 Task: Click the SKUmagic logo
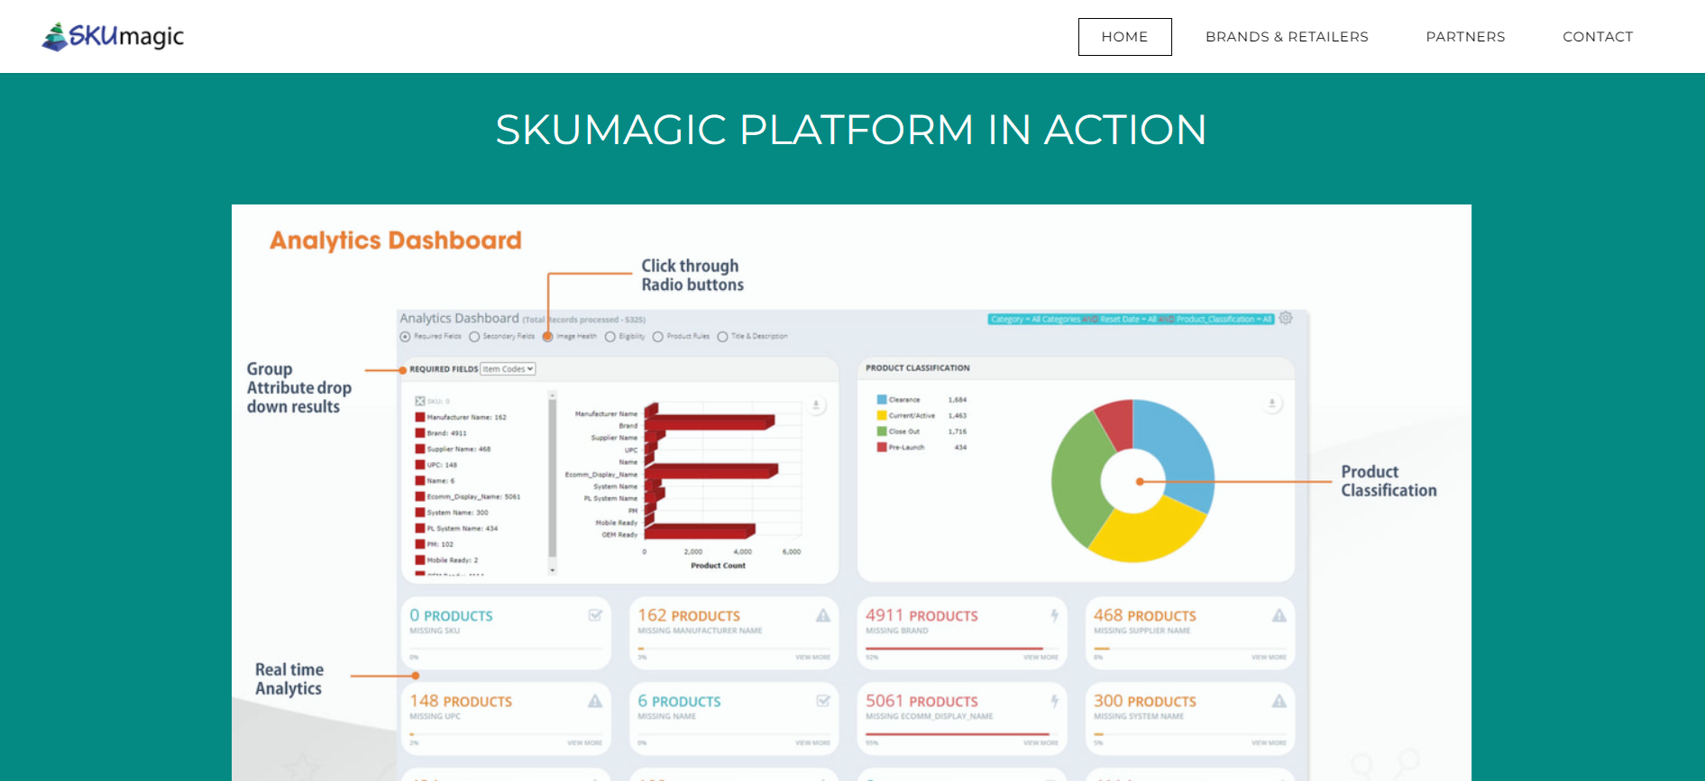pyautogui.click(x=113, y=36)
